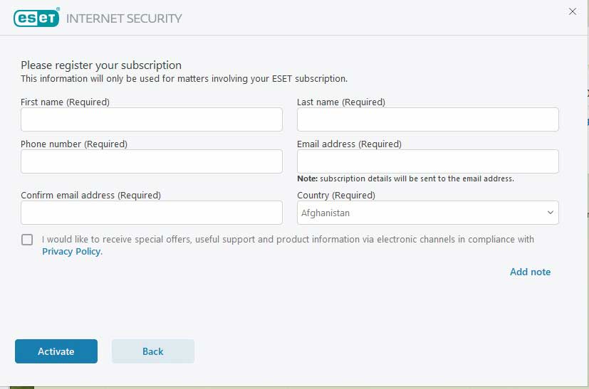
Task: Click the chevron arrow in Country box
Action: tap(551, 213)
